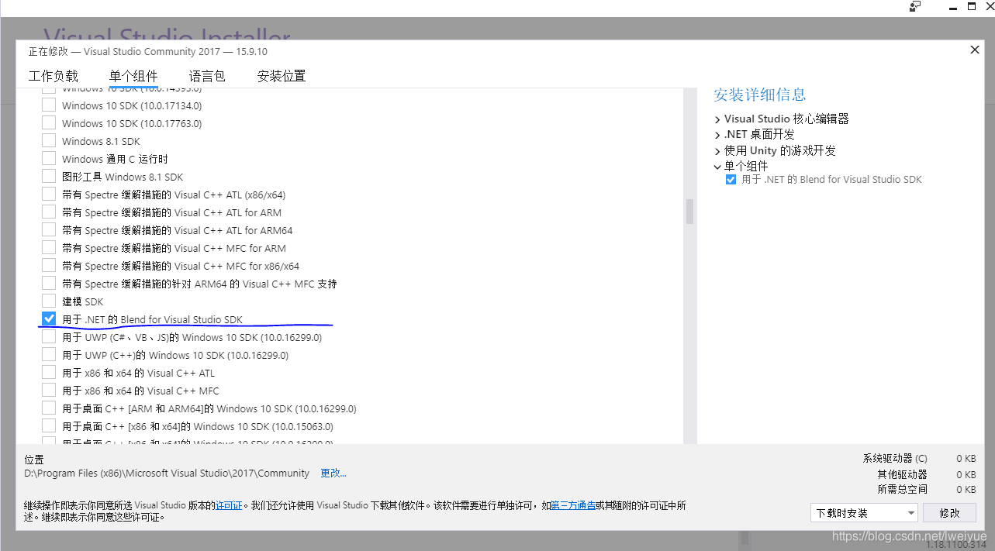Expand .NET 桌面开发 details

coord(717,135)
